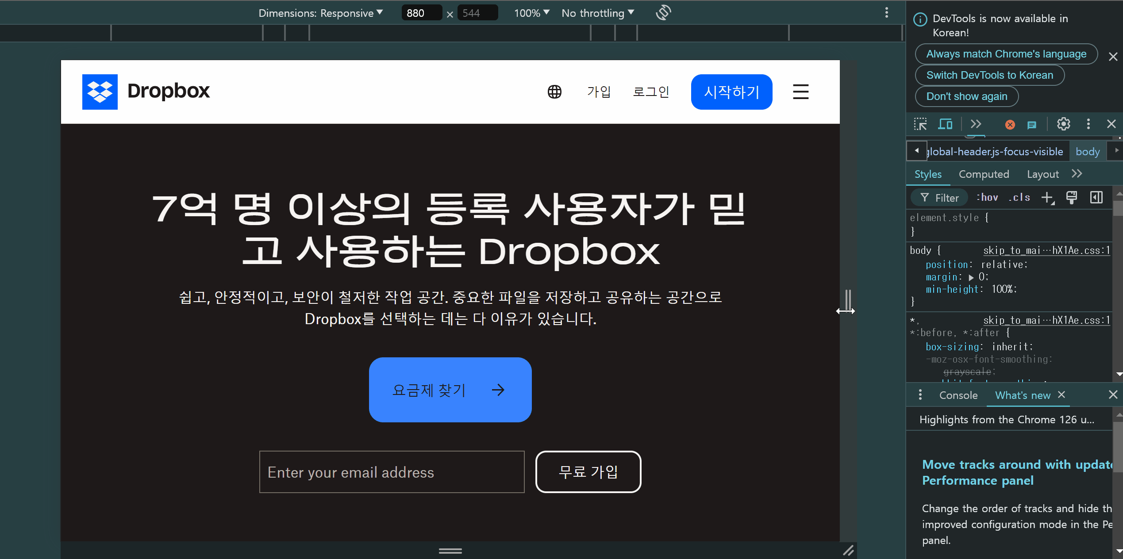Open the 100% zoom dropdown
This screenshot has width=1123, height=559.
point(532,13)
